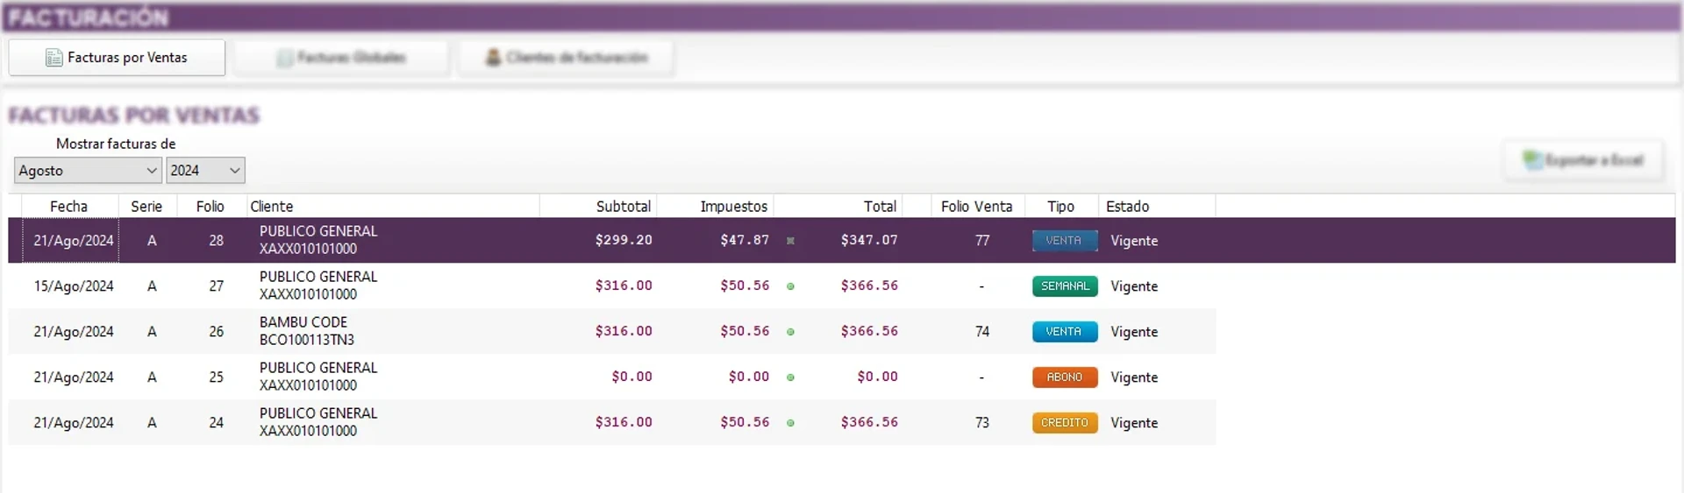The width and height of the screenshot is (1684, 493).
Task: Sort by the Fecha column header
Action: click(68, 207)
